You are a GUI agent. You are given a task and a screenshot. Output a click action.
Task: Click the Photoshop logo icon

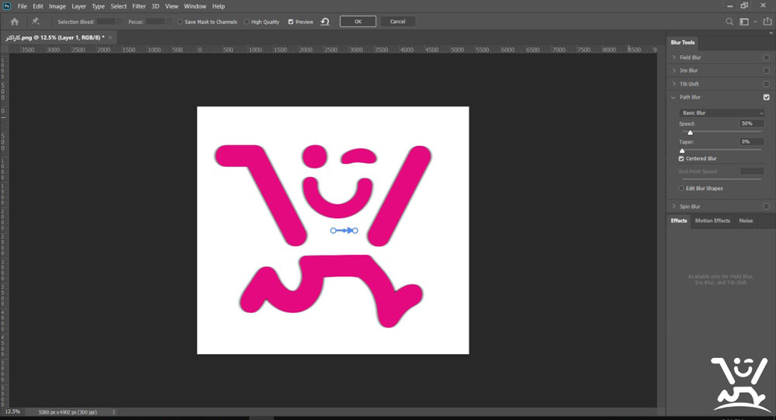pyautogui.click(x=7, y=6)
